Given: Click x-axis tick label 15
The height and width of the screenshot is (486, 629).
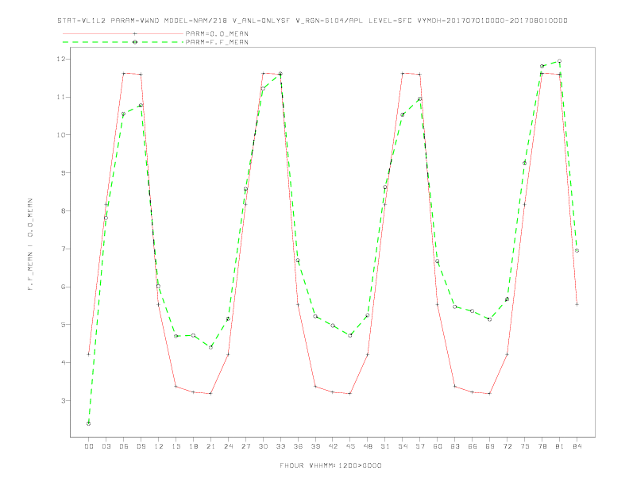Looking at the screenshot, I should 176,446.
